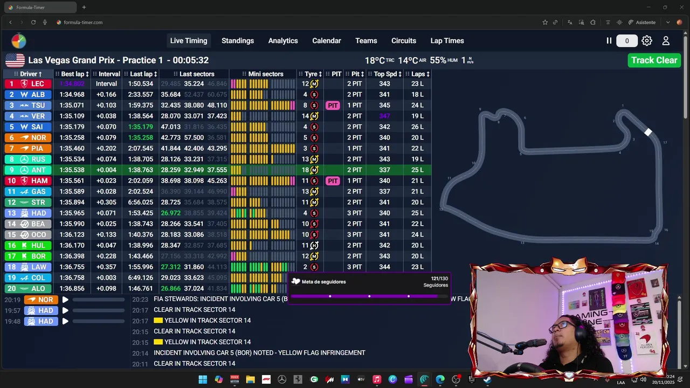Image resolution: width=690 pixels, height=388 pixels.
Task: Seek the NOR radio clip progress bar
Action: (99, 300)
